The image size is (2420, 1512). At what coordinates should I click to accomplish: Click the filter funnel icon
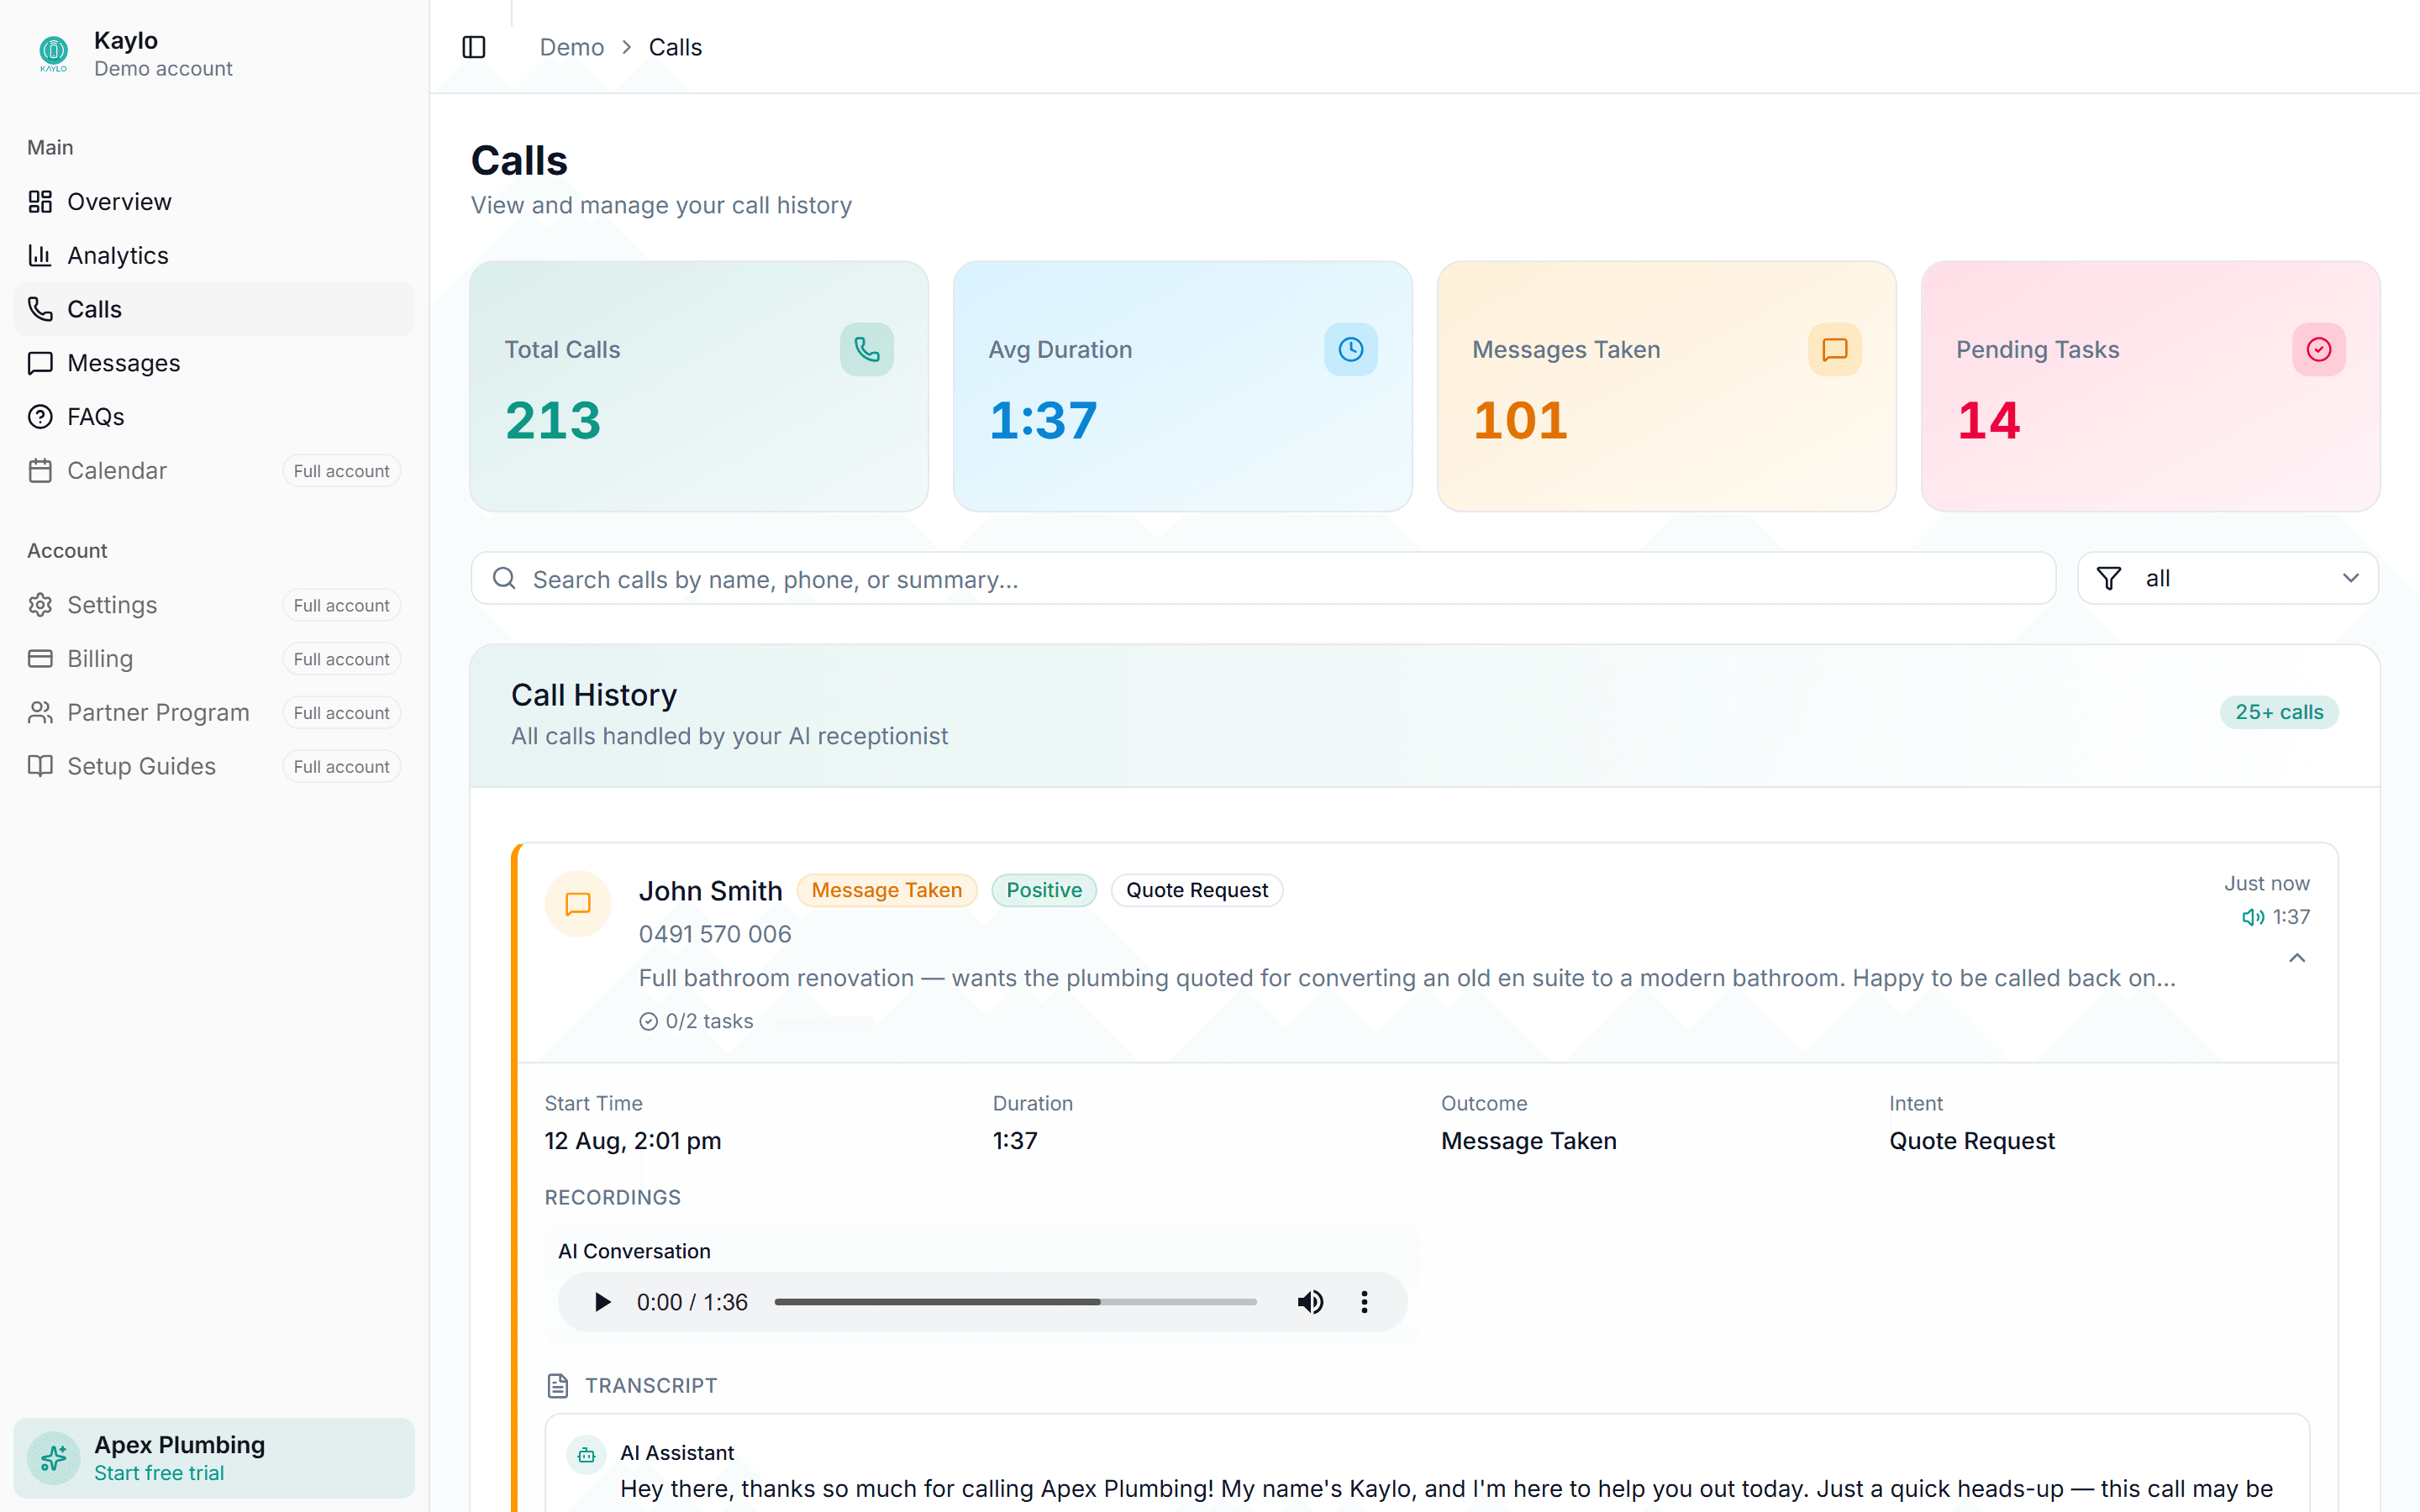pos(2108,578)
